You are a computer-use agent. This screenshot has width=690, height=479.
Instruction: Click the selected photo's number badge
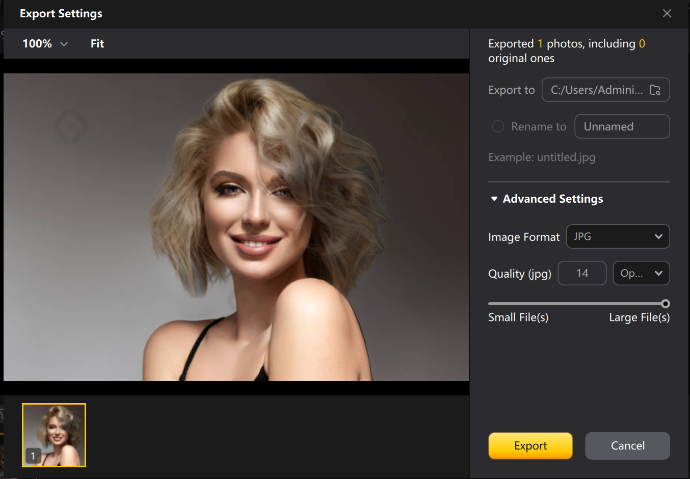(33, 456)
